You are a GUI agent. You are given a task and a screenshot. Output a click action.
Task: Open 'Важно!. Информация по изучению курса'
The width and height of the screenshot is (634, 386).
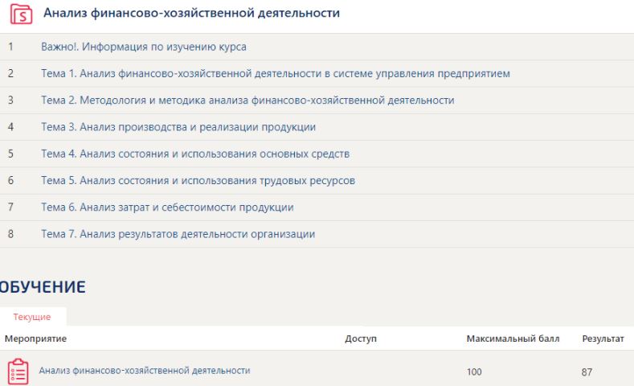click(144, 47)
